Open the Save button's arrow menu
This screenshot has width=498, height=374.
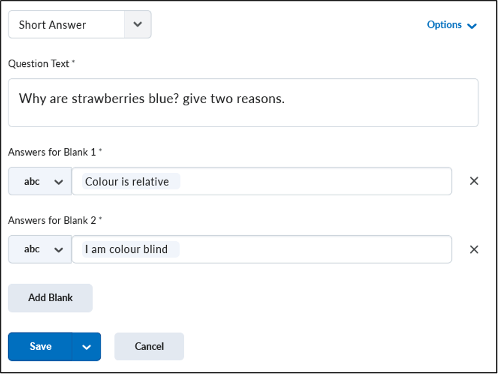coord(87,347)
